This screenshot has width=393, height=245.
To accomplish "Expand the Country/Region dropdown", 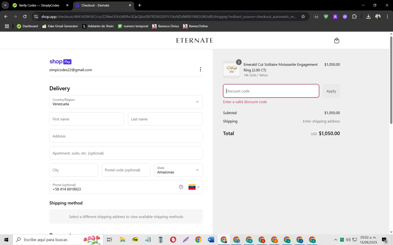I will tap(126, 102).
